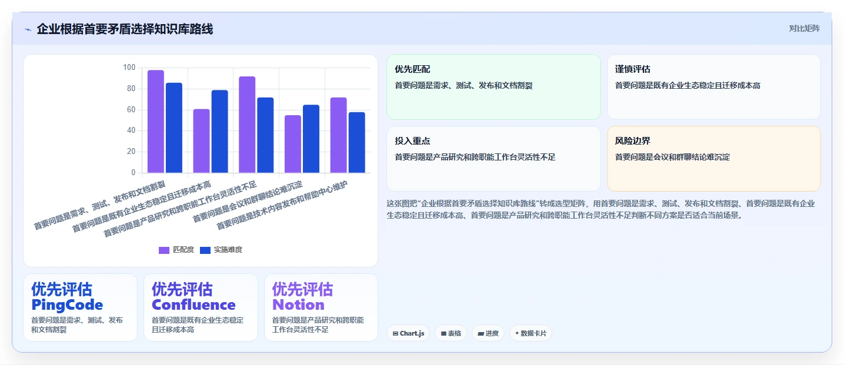Click the purple bar for 技术内容发布和帮助中心维护
The width and height of the screenshot is (844, 365).
(x=338, y=135)
